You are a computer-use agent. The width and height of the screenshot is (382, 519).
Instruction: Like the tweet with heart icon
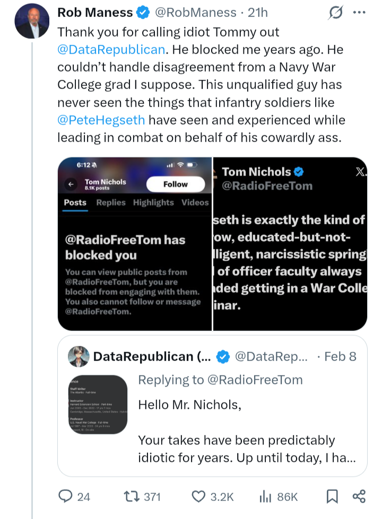[x=198, y=496]
